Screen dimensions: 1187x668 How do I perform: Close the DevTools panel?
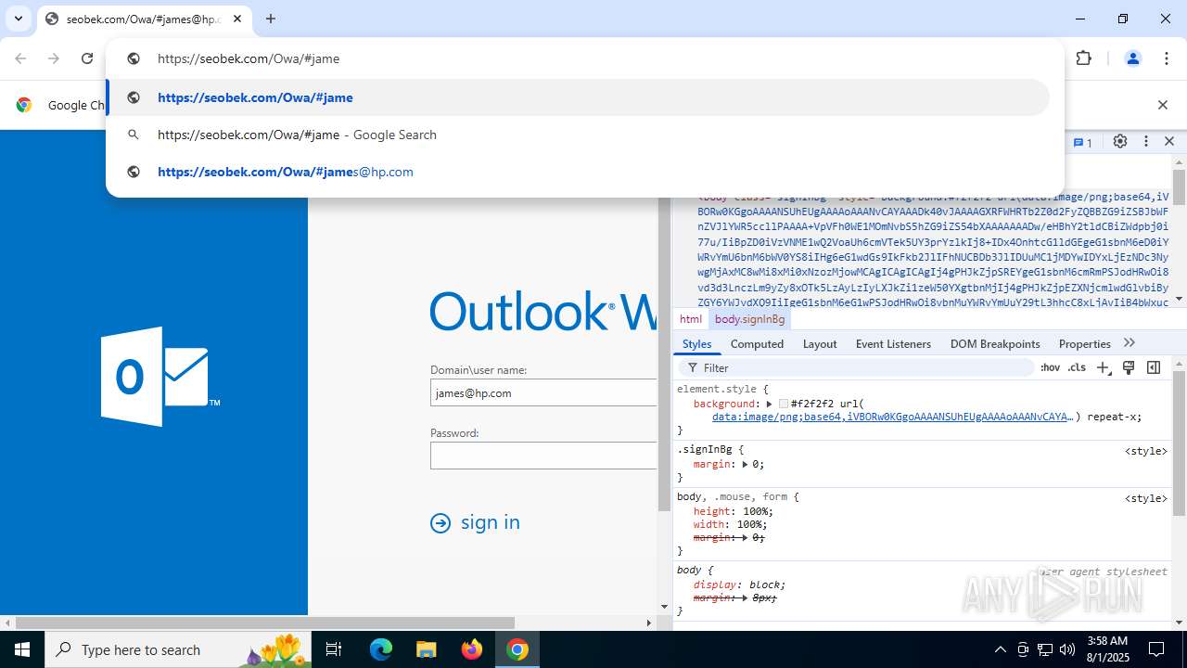point(1169,141)
